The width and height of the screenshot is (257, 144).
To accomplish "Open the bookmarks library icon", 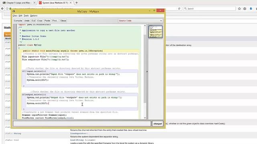I will pyautogui.click(x=245, y=9).
